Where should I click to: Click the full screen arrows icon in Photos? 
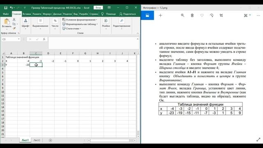[258, 139]
